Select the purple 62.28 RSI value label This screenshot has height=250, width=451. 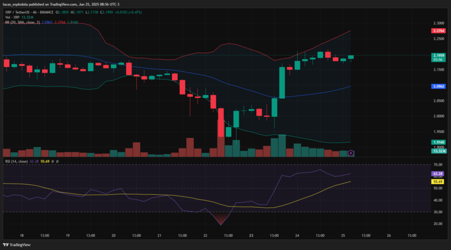(438, 174)
